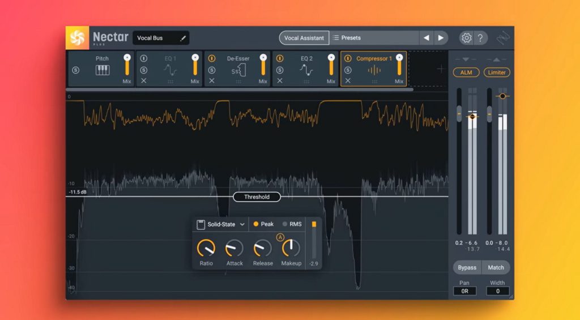580x320 pixels.
Task: Click the Nectar logo icon
Action: tap(77, 38)
